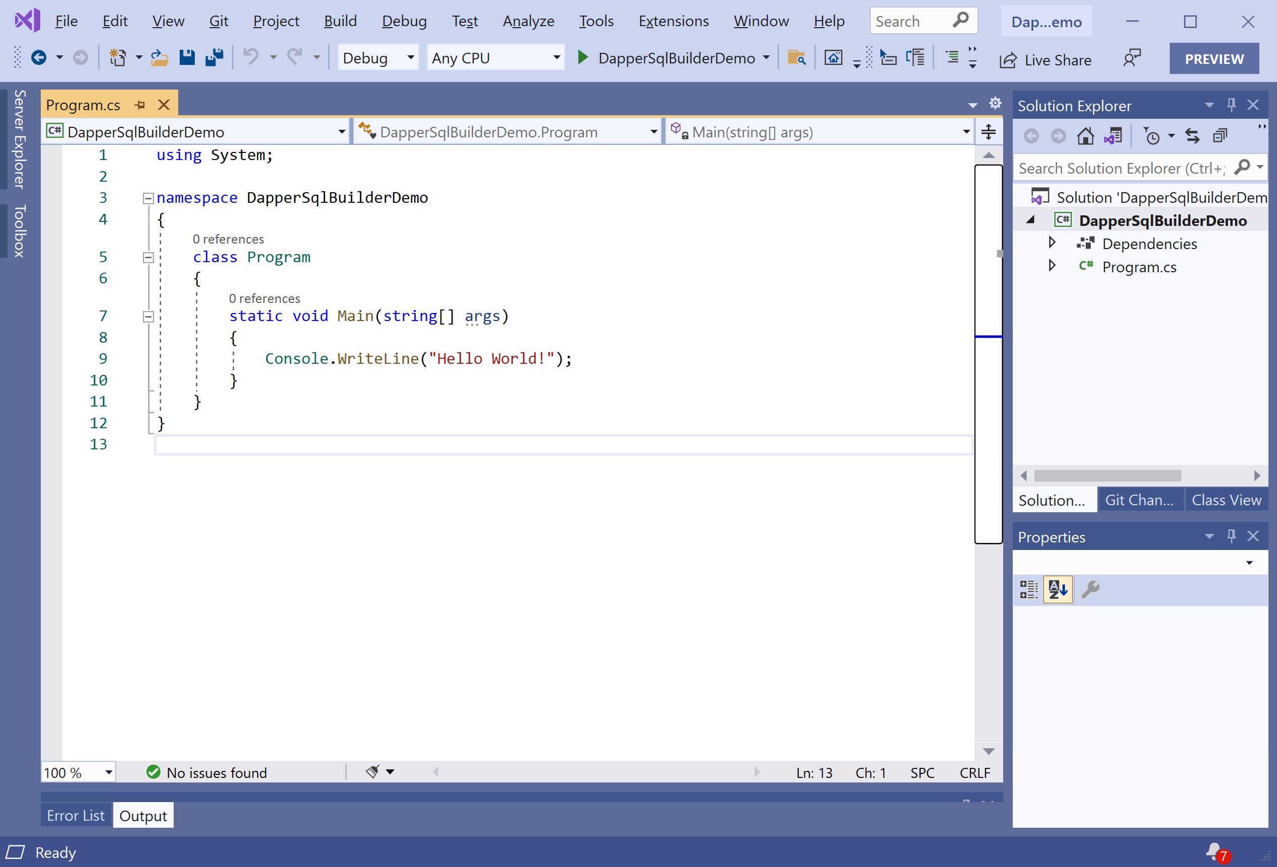Switch to the Git Changes tab

(x=1140, y=500)
